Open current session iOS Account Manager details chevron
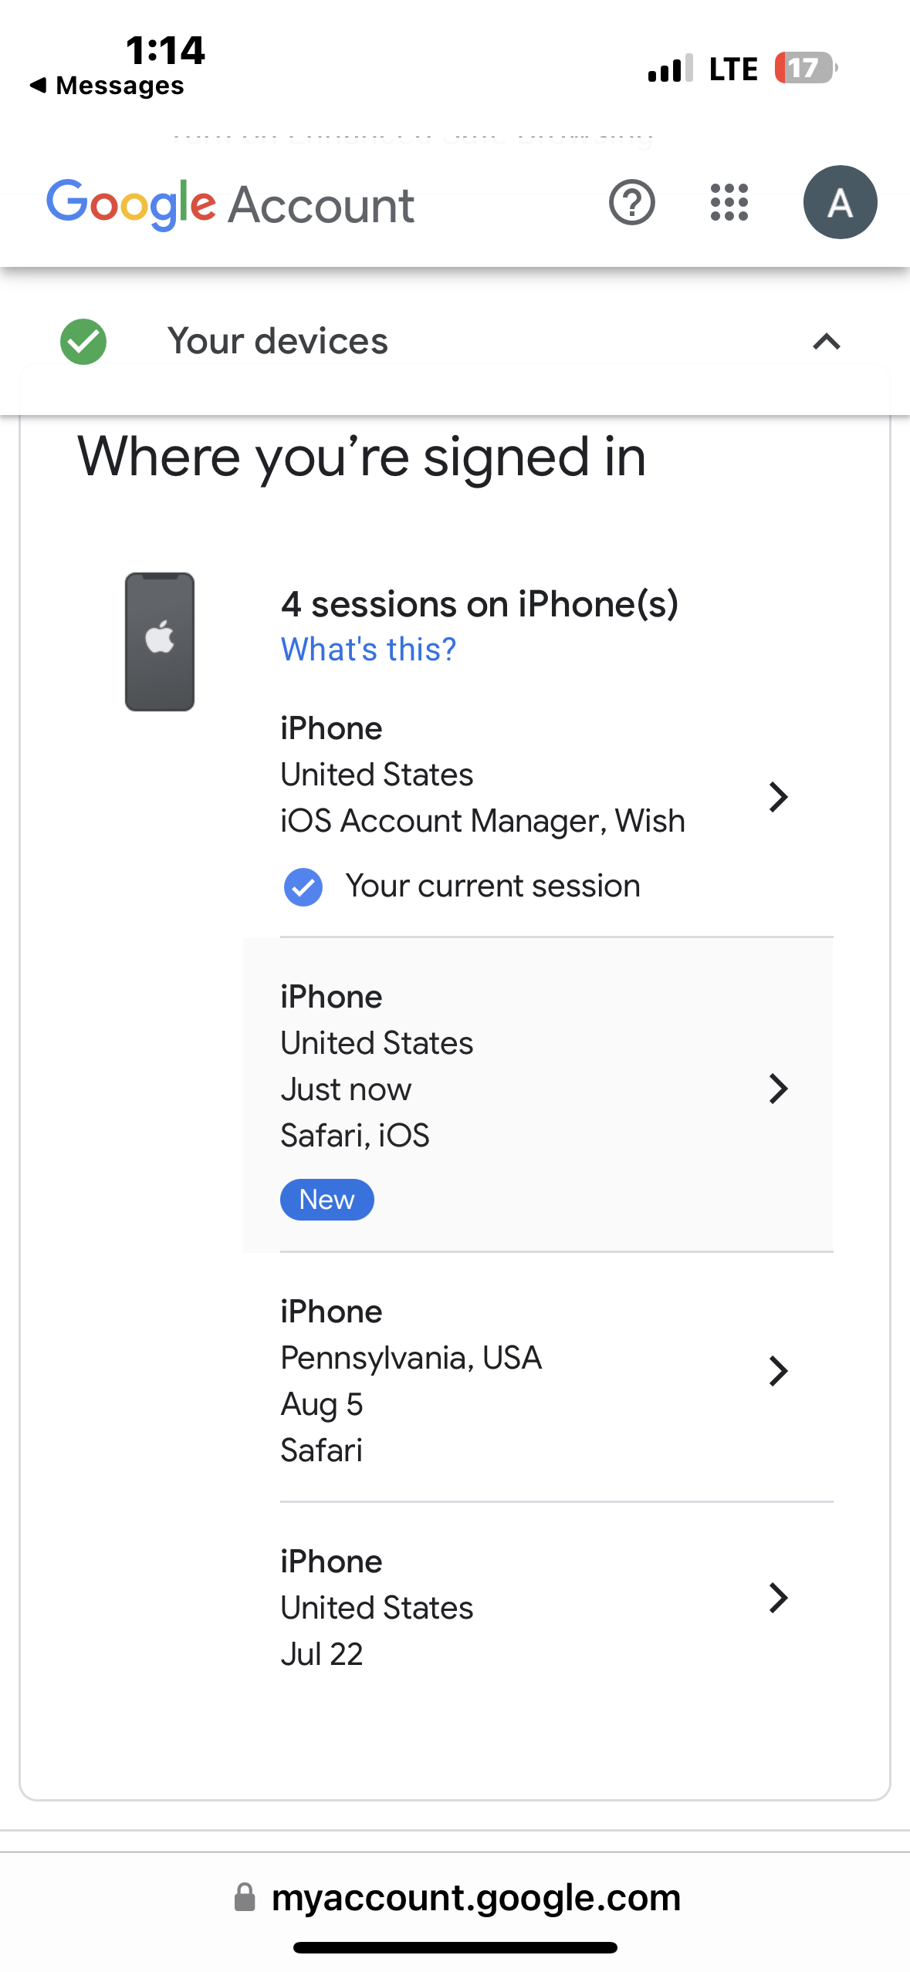Viewport: 910px width, 1972px height. (x=778, y=797)
